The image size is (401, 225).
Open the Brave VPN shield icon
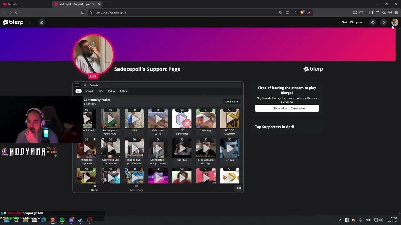click(390, 12)
